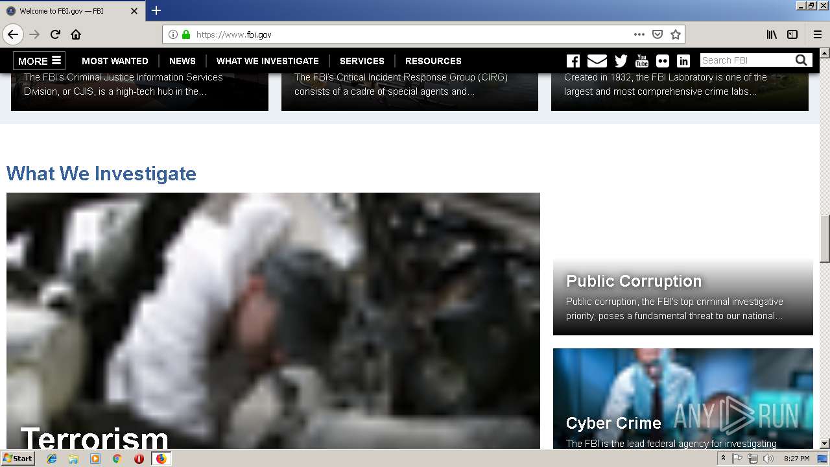
Task: Open the Opera taskbar icon
Action: (139, 459)
